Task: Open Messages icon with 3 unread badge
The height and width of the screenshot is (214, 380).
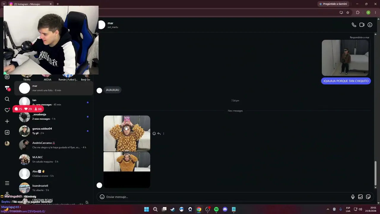Action: pos(7,88)
